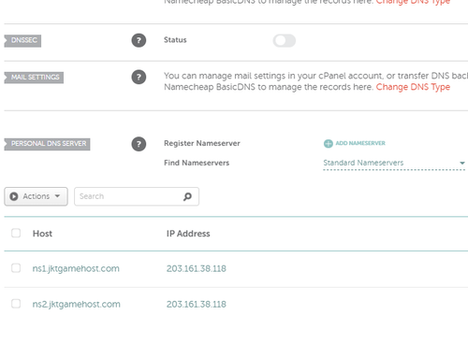
Task: Click Change DNS Type link in Mail Settings
Action: (413, 87)
